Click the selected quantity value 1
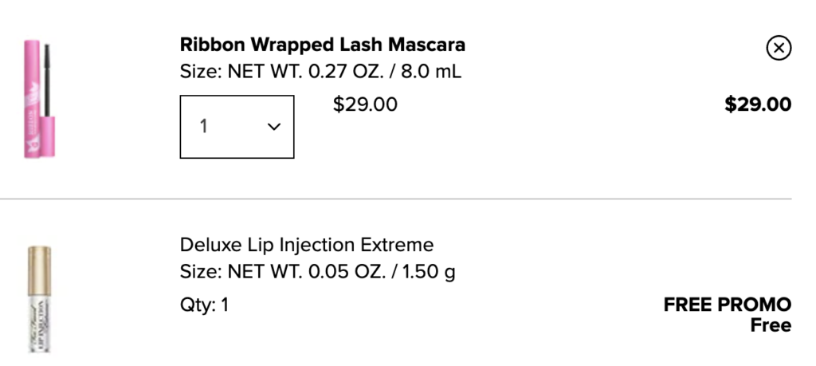 204,127
